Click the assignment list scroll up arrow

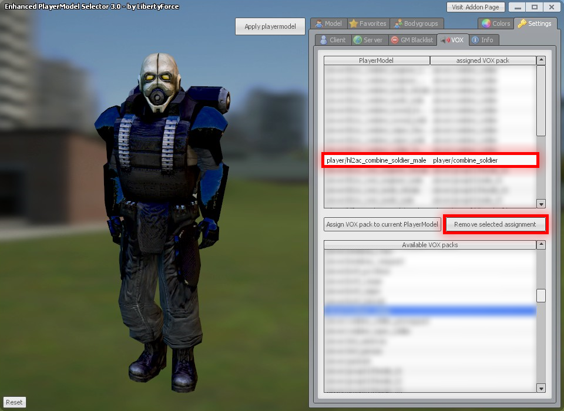pyautogui.click(x=541, y=60)
